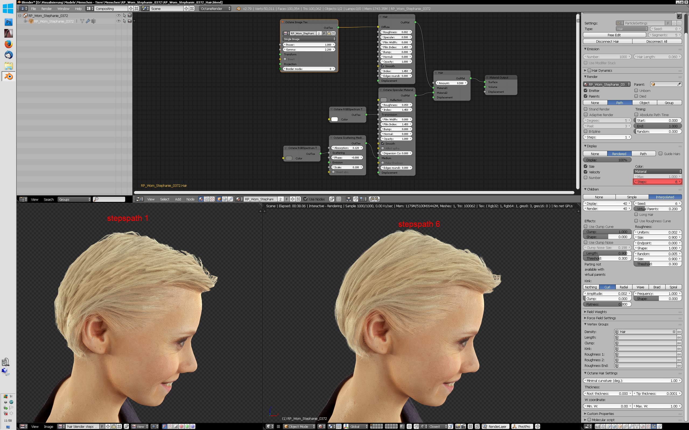The height and width of the screenshot is (430, 689).
Task: Expand the Field Weights panel
Action: point(597,312)
